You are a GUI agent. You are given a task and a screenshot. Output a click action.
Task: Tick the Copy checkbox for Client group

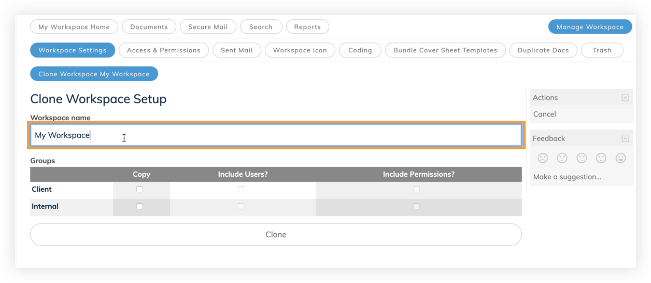139,189
